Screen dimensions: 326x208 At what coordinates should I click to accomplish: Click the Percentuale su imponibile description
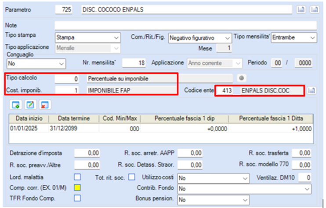(159, 79)
